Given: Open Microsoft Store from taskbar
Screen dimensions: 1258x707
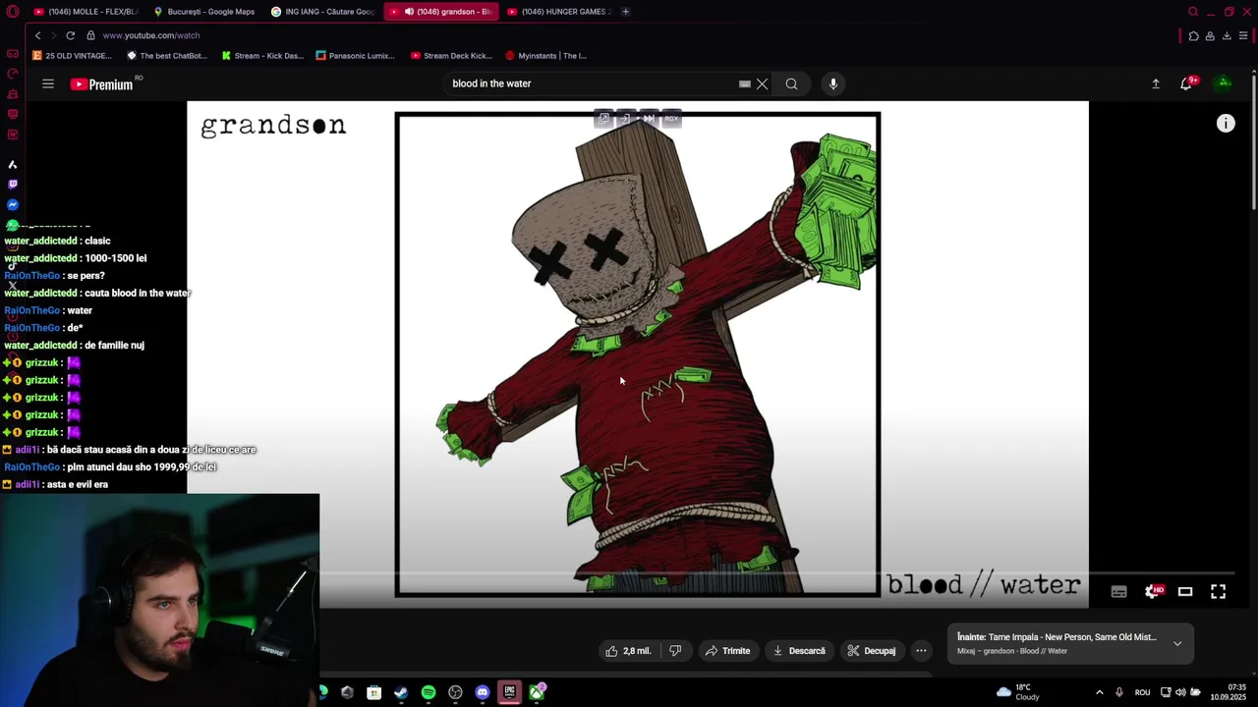Looking at the screenshot, I should [x=374, y=692].
